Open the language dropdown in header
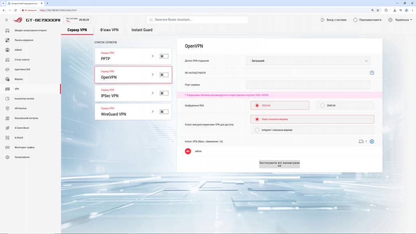 (x=400, y=20)
